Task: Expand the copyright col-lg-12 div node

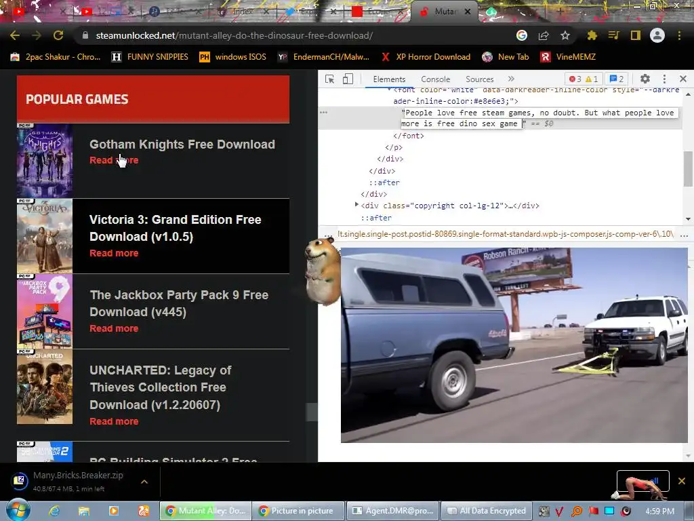Action: pos(356,205)
